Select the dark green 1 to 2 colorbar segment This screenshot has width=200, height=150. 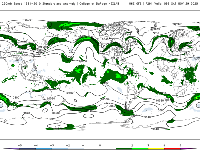[124, 149]
